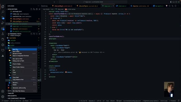This screenshot has width=181, height=102.
Task: Close the App.vue editor tab
Action: (x=113, y=6)
